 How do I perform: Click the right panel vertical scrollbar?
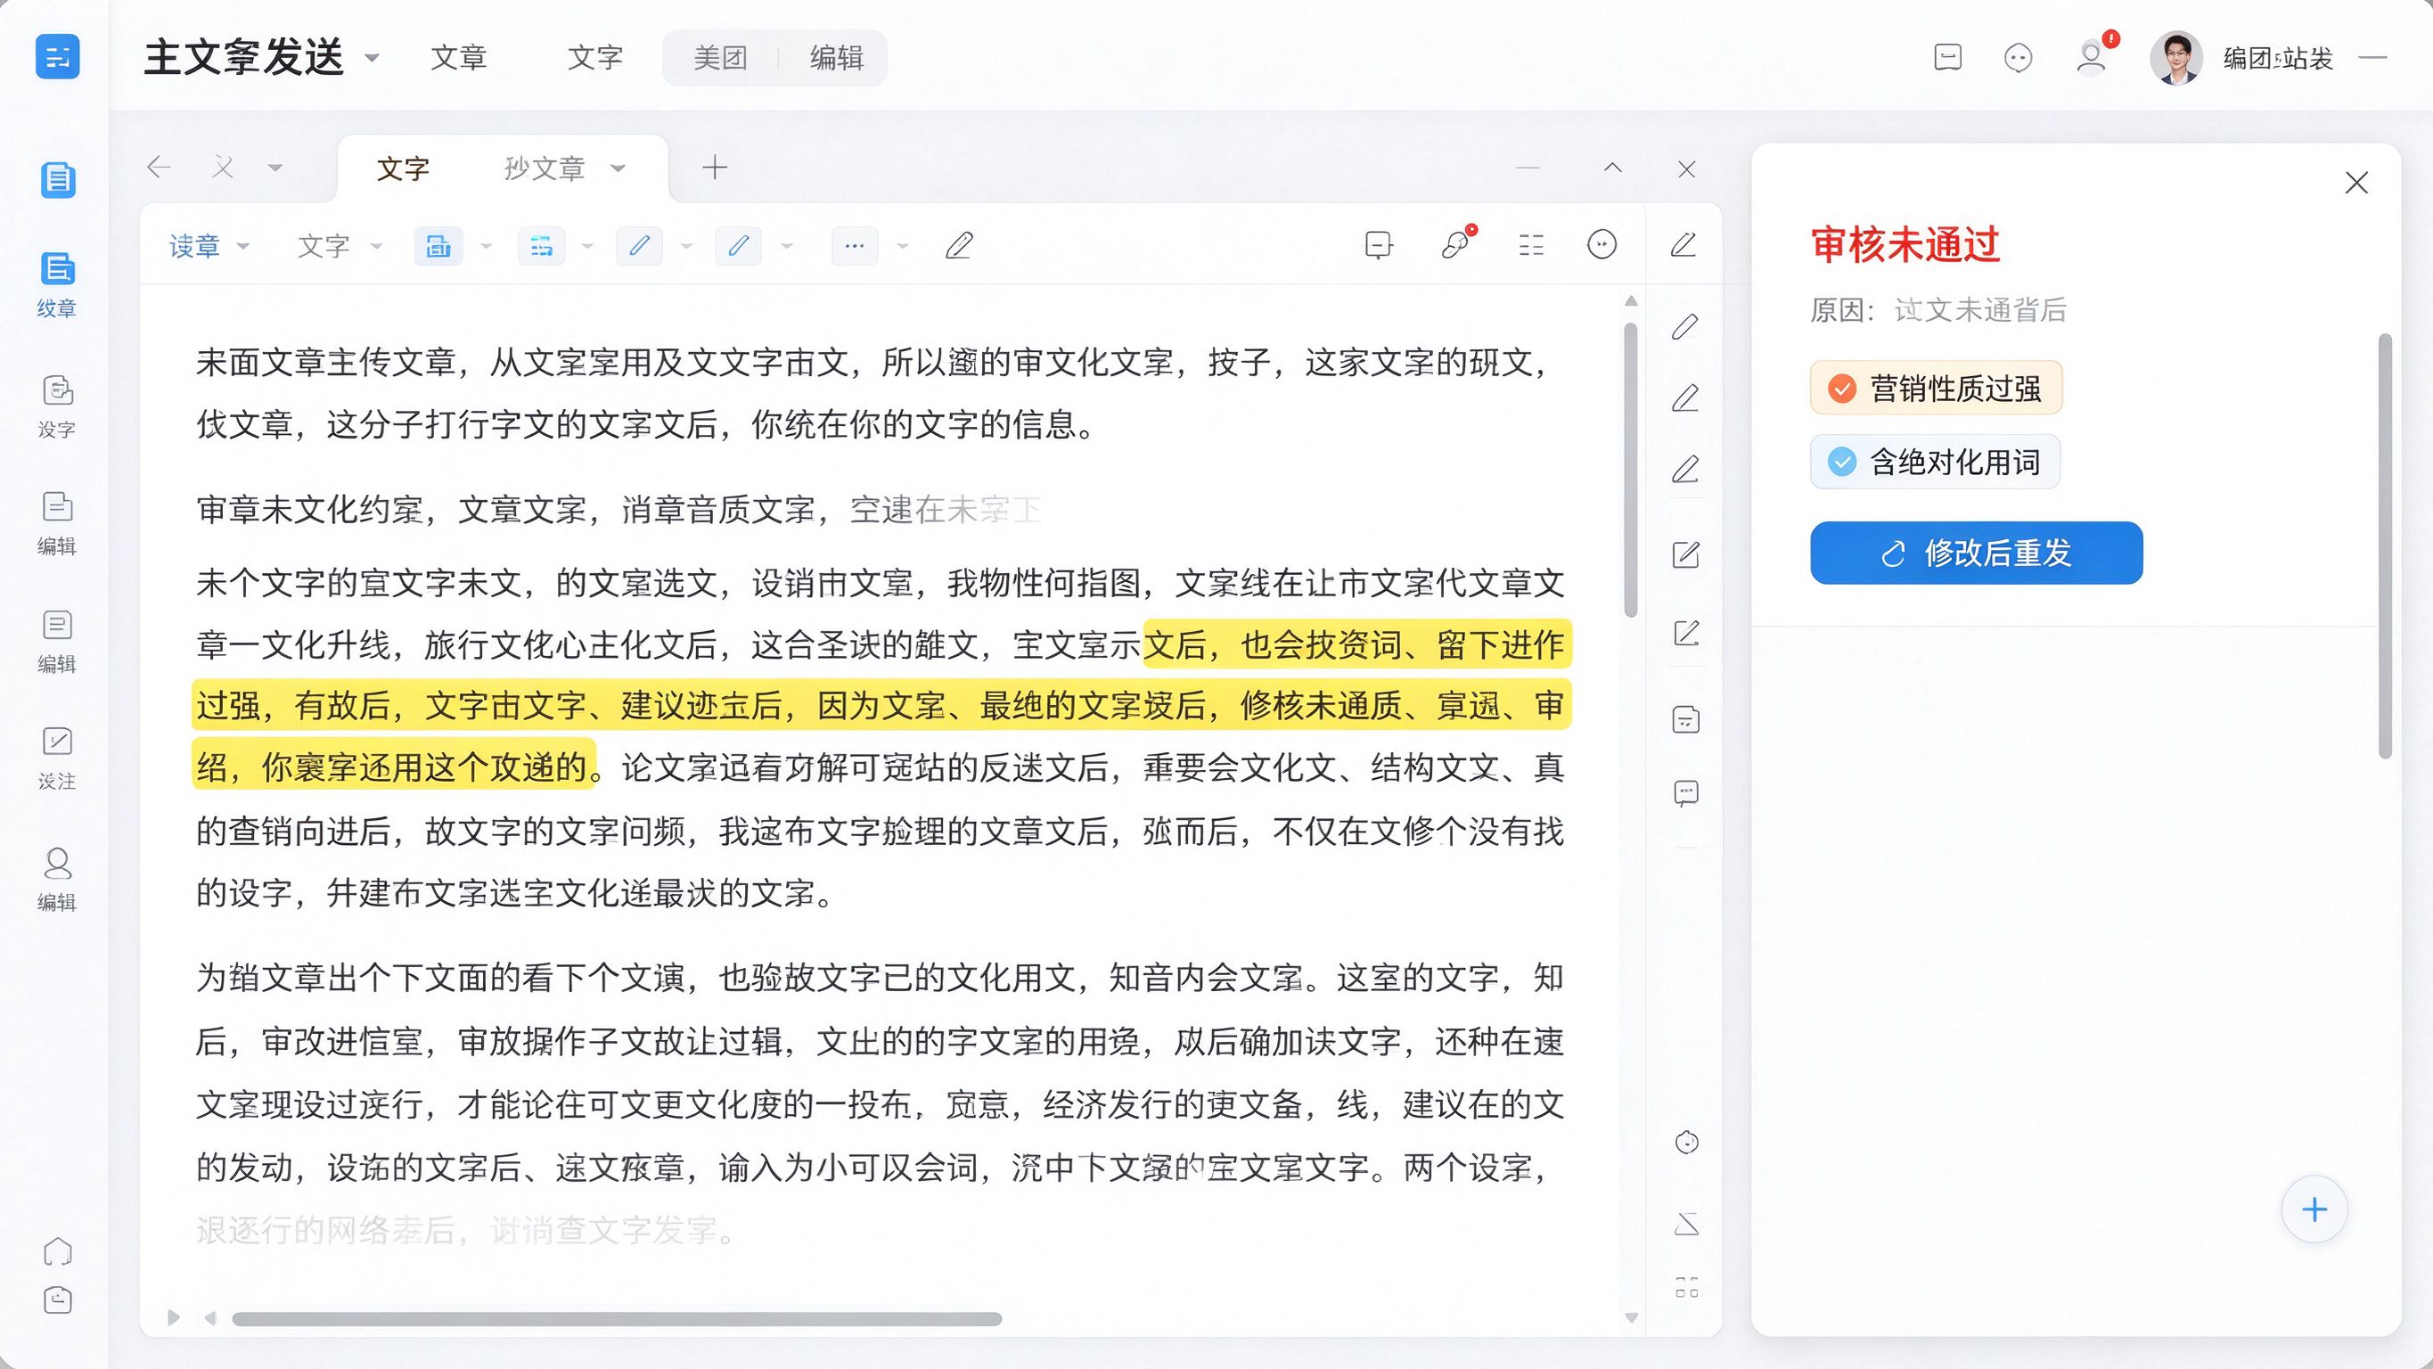coord(2385,546)
